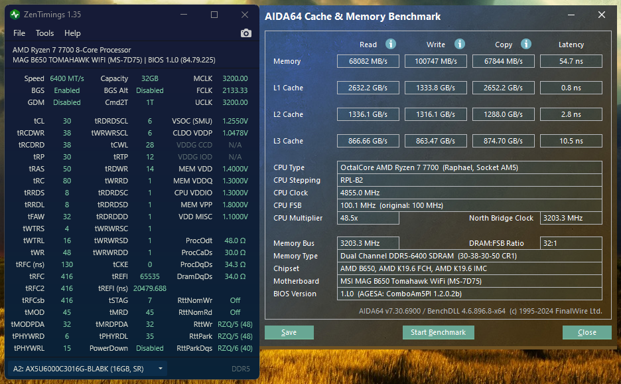The height and width of the screenshot is (384, 621).
Task: Click the BIOS Version field 1.L0 AGESA
Action: coord(469,294)
